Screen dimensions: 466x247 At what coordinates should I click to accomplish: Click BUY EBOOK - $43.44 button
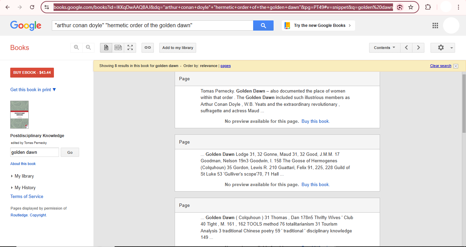click(32, 72)
